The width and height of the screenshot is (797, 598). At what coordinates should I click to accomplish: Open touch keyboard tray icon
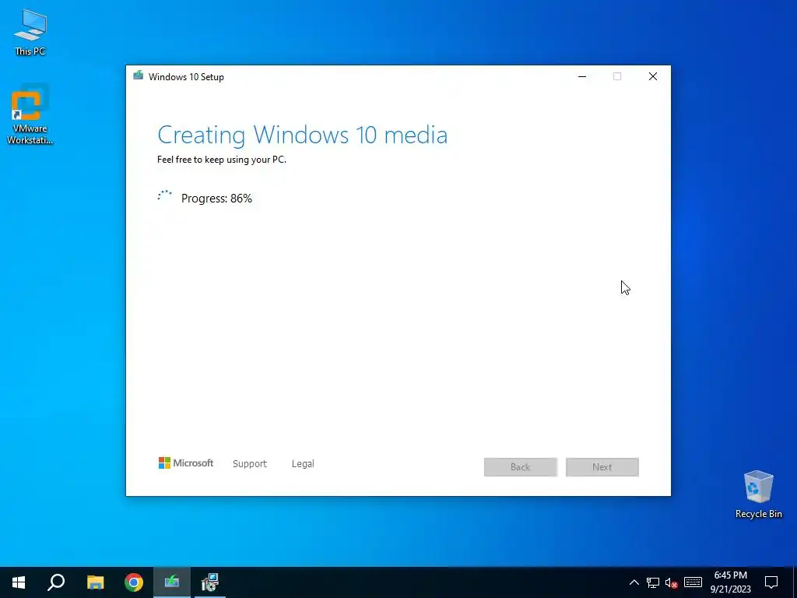click(693, 582)
